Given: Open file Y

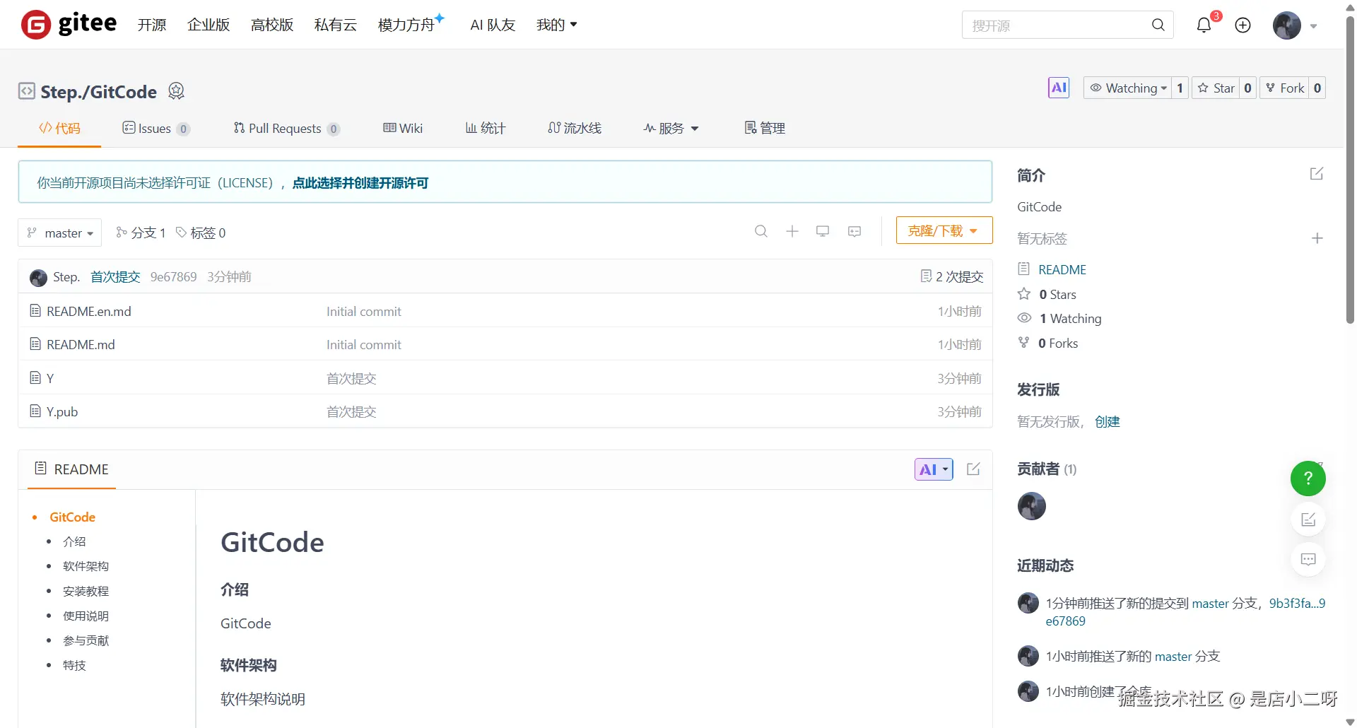Looking at the screenshot, I should pos(50,378).
